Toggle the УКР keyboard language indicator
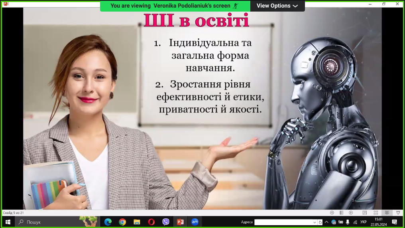Screen dimensions: 405x228 [363, 222]
